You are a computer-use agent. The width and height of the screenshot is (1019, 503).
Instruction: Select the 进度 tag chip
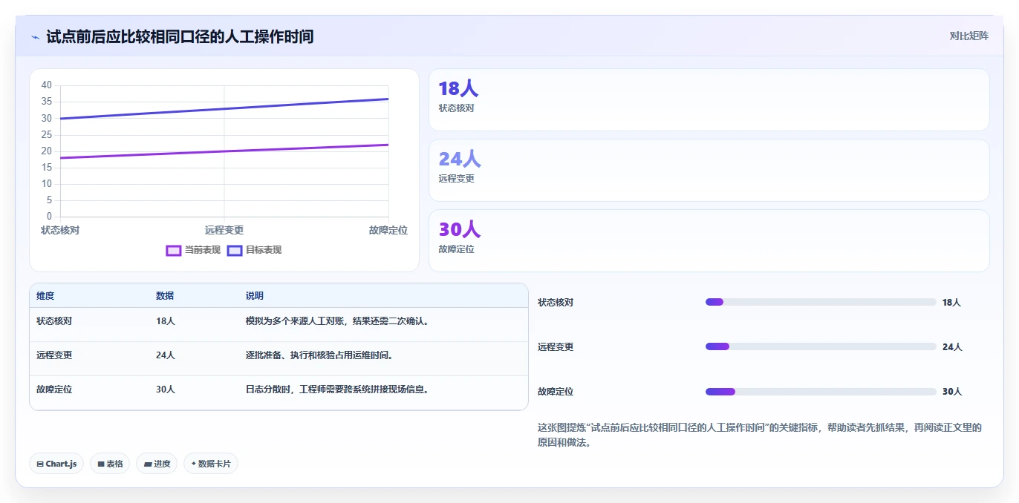157,464
